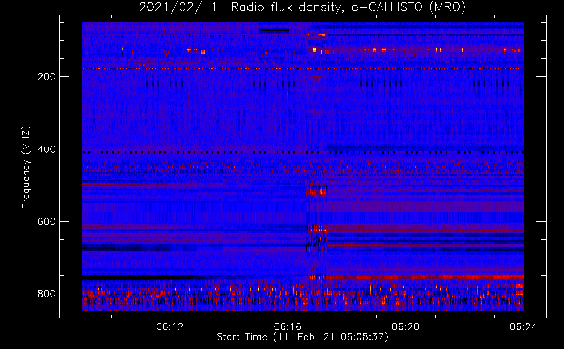Click the 06:20 time tick label
This screenshot has height=349, width=564.
[x=406, y=327]
